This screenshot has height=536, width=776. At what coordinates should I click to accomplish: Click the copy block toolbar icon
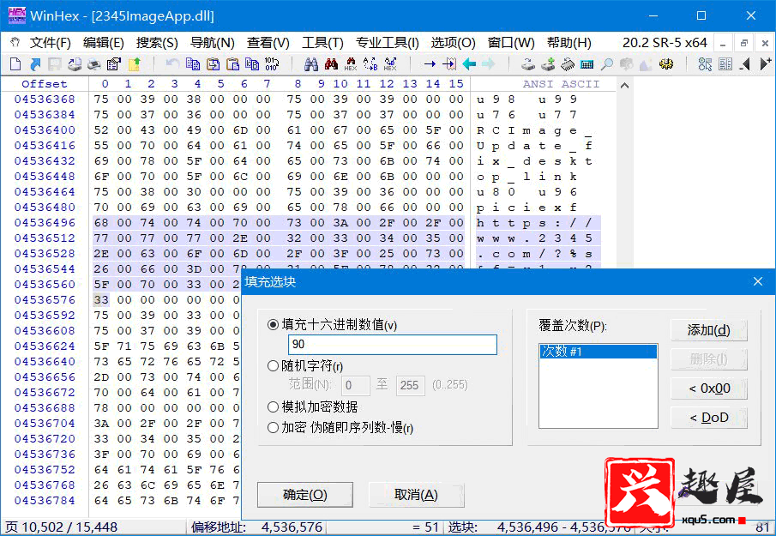(x=193, y=63)
